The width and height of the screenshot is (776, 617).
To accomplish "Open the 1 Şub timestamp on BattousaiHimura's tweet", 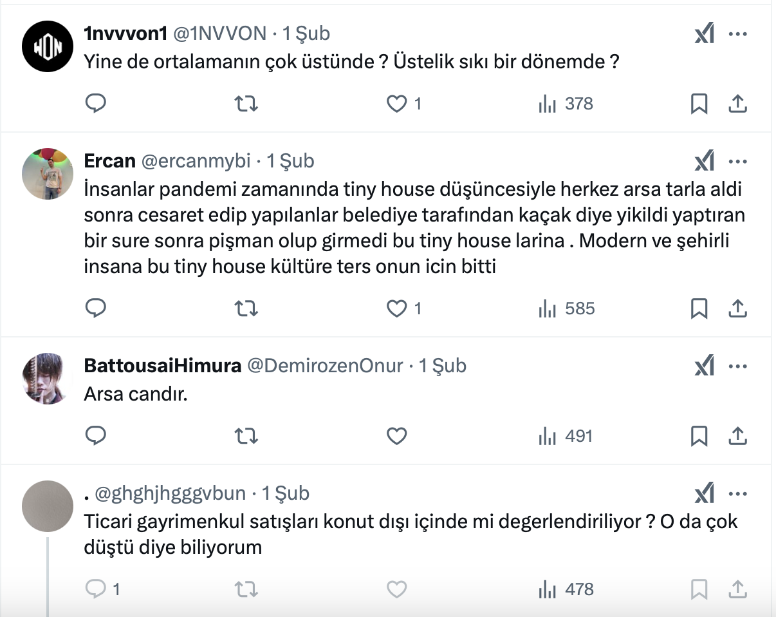I will click(443, 366).
